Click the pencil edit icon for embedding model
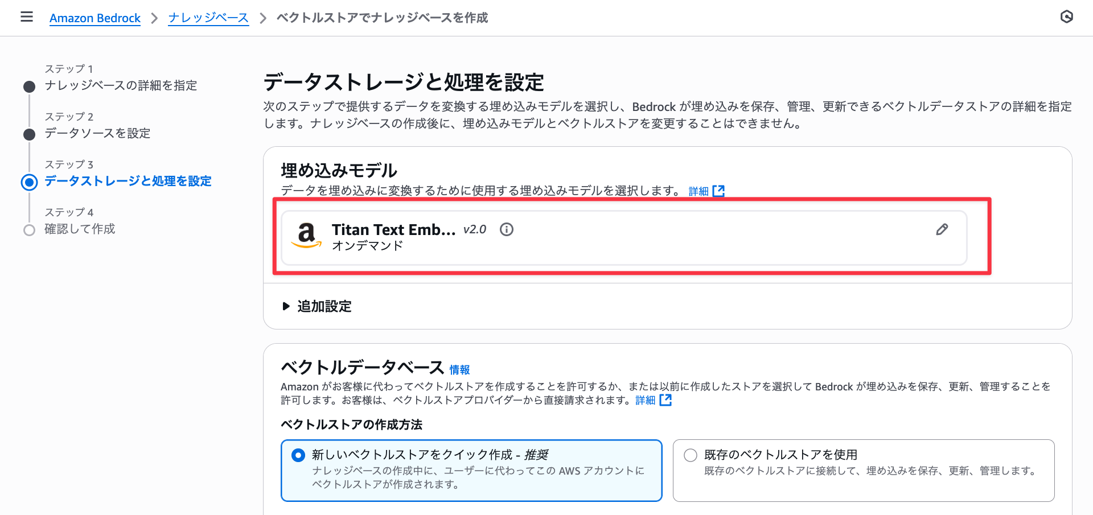The image size is (1093, 515). pos(942,229)
